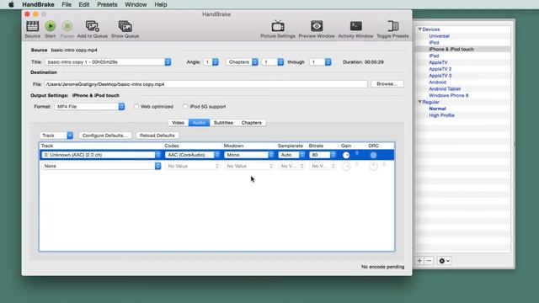
Task: Switch to the Subtitles tab
Action: coord(223,123)
